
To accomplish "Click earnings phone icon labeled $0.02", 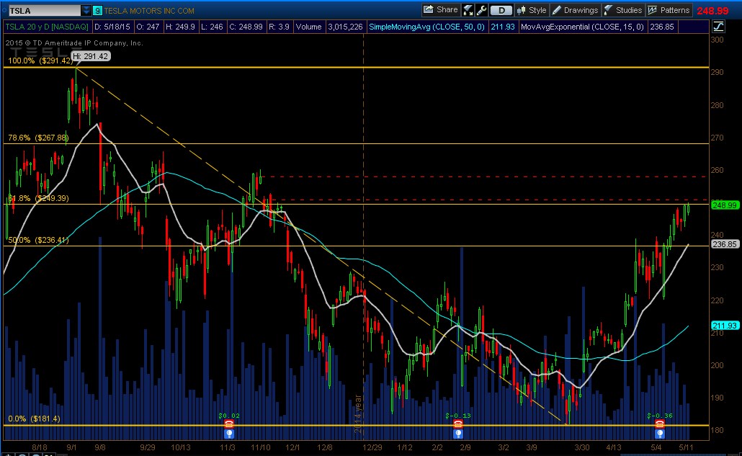I will pyautogui.click(x=228, y=424).
